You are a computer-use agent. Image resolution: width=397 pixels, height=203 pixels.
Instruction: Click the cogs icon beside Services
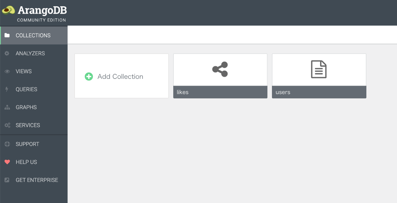7,125
